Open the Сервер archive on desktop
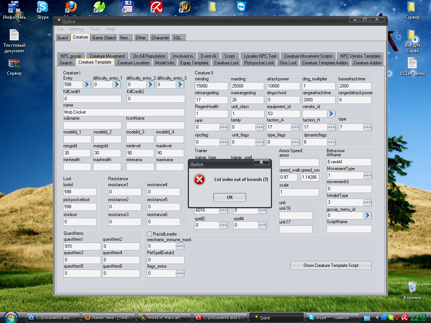 click(x=14, y=67)
